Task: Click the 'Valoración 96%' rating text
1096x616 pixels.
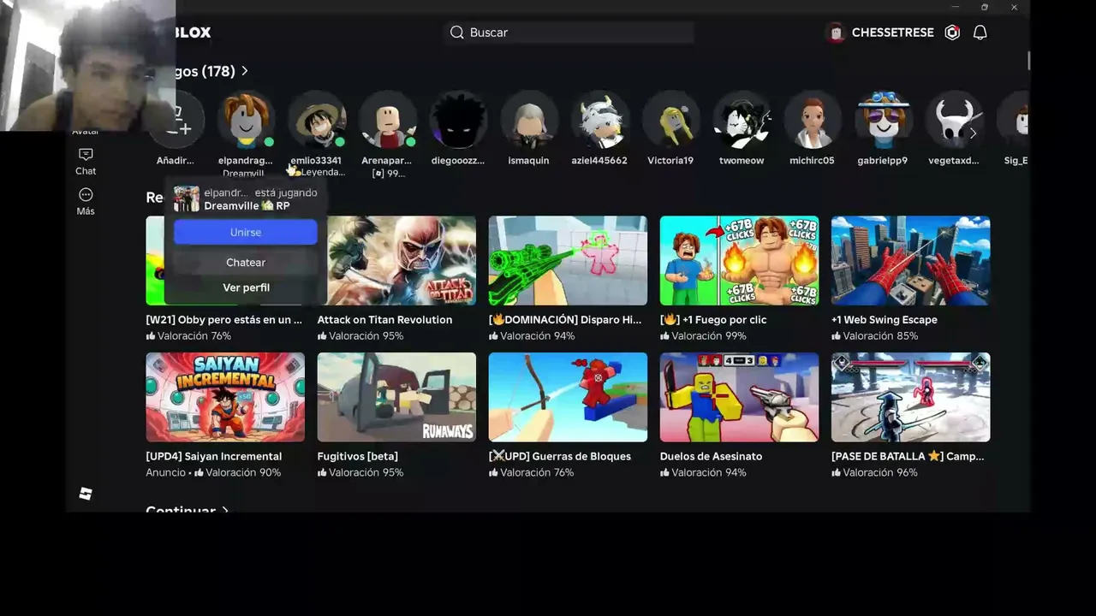Action: pyautogui.click(x=880, y=473)
